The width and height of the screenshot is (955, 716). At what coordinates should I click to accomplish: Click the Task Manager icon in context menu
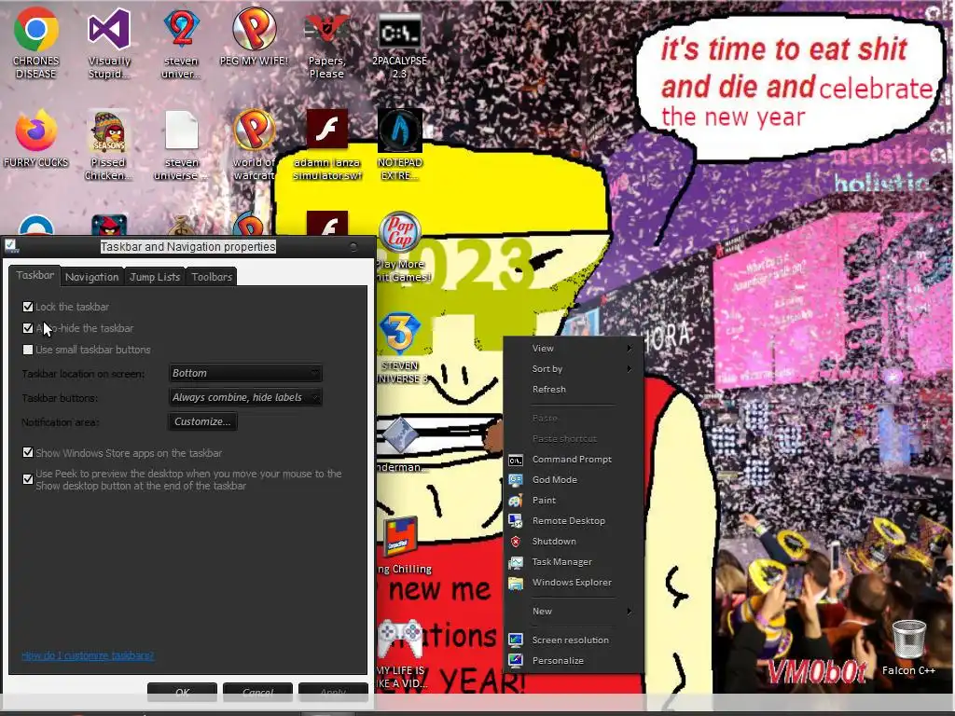(x=515, y=562)
